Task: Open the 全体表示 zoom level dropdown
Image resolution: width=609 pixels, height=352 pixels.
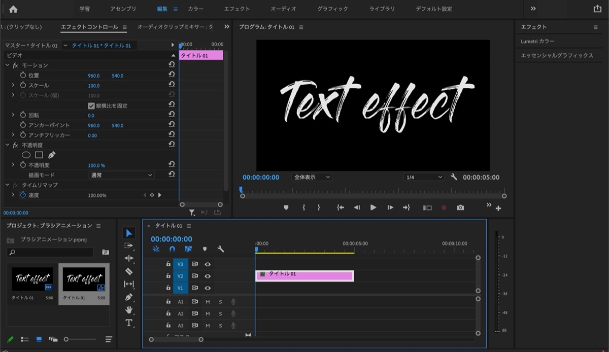Action: point(312,177)
